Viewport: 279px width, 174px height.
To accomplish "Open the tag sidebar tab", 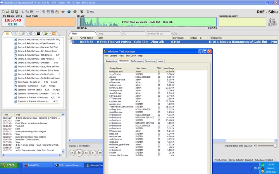I will 23,33.
